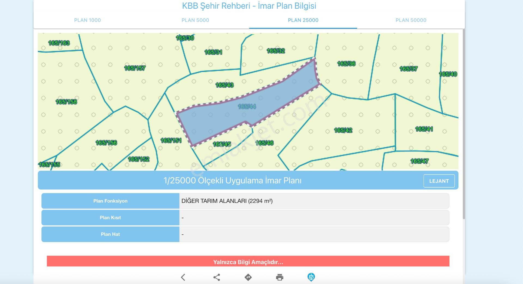Click parcel label 165/36
Viewport: 523px width, 284px height.
click(x=346, y=64)
